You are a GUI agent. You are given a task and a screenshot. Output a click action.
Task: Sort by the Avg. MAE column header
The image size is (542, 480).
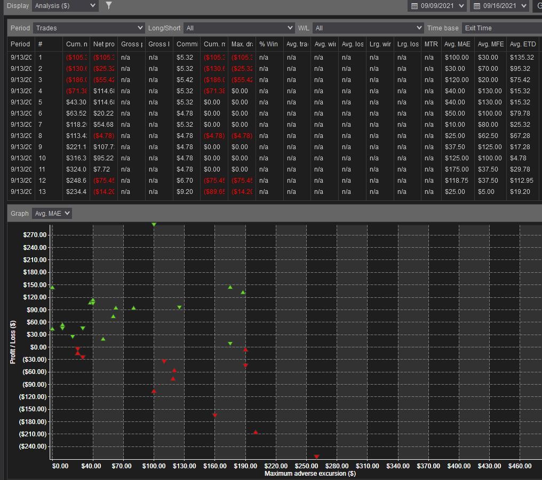point(457,44)
